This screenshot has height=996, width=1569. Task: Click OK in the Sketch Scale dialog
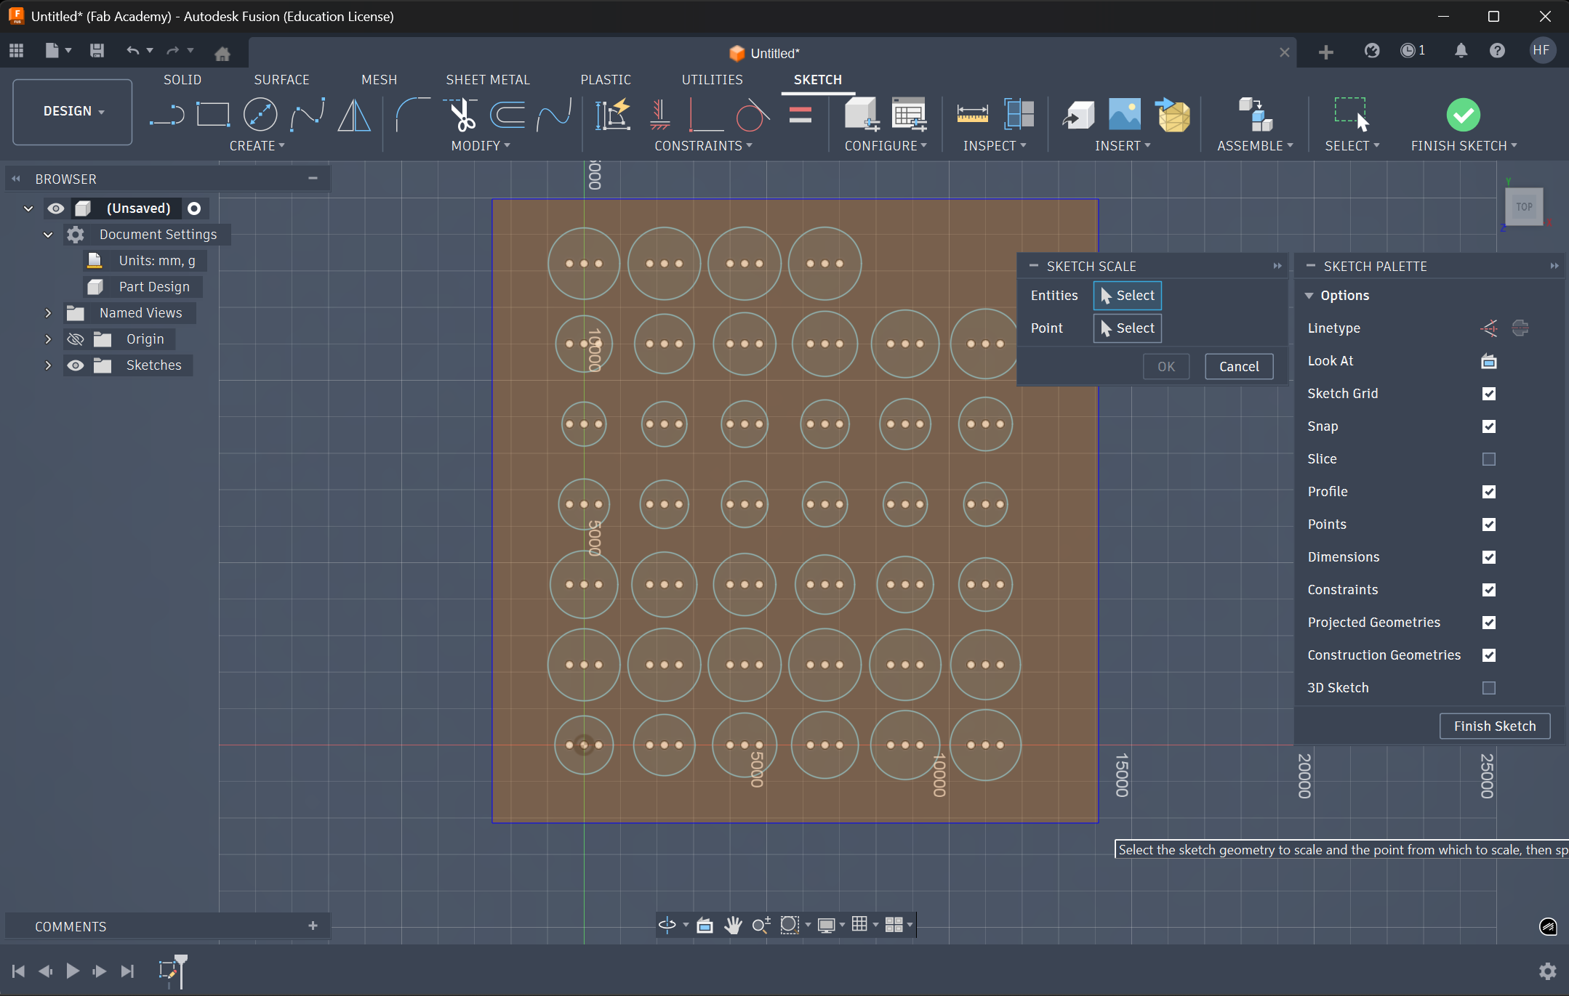tap(1165, 366)
